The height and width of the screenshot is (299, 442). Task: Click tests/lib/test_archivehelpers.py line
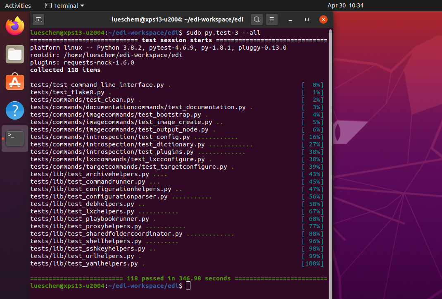pyautogui.click(x=176, y=174)
